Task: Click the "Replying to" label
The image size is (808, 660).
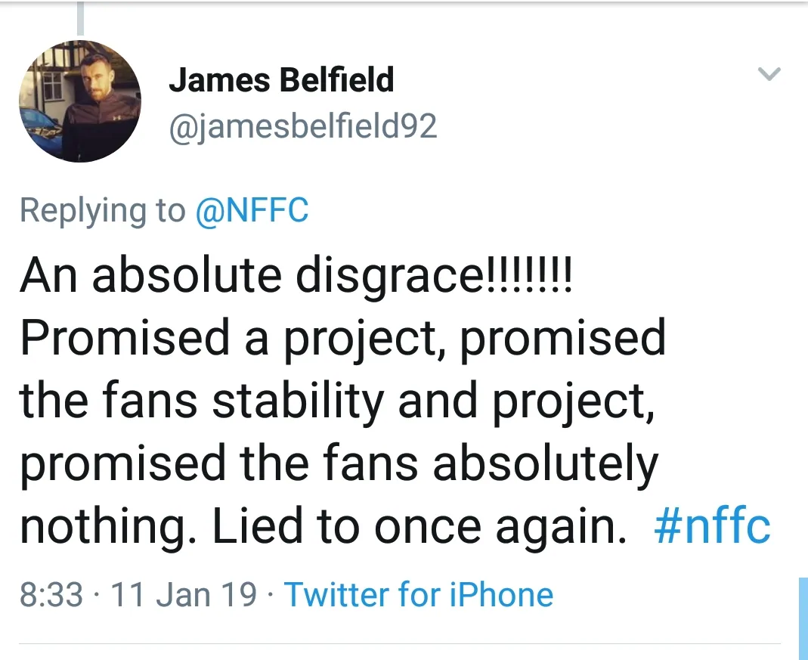Action: pyautogui.click(x=102, y=210)
